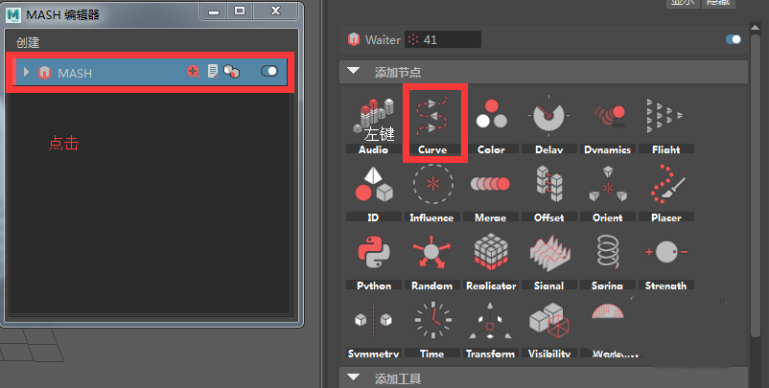Add a Replicator node
769x388 pixels.
[491, 261]
